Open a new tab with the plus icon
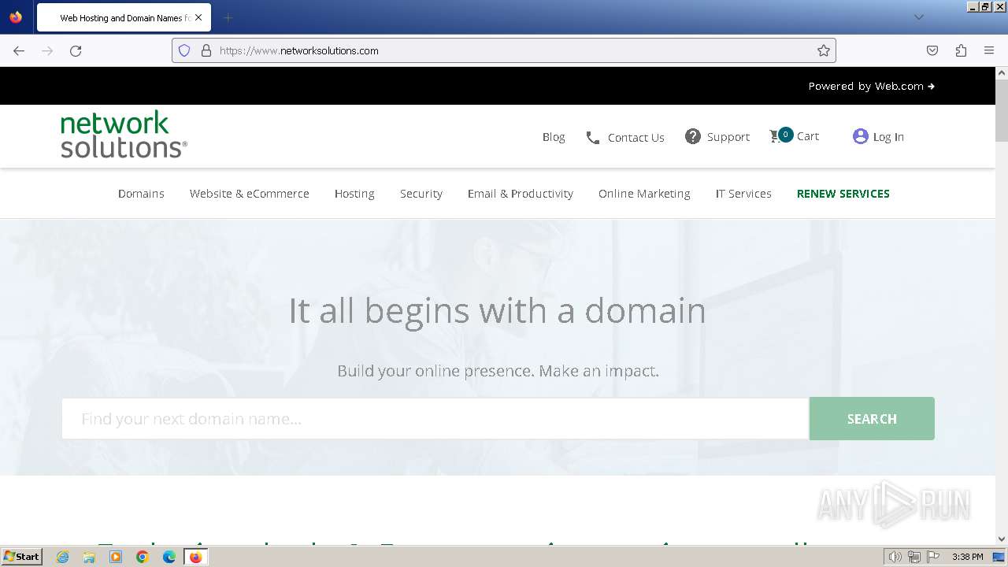The width and height of the screenshot is (1008, 567). 228,17
